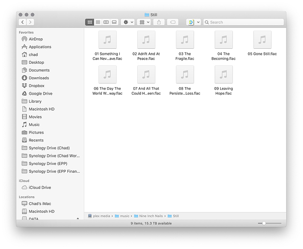Image resolution: width=303 pixels, height=249 pixels.
Task: Select file 07 And All That Could H…een.flac
Action: click(x=146, y=81)
